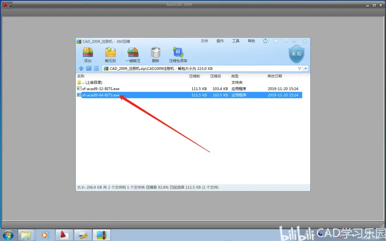Sort by 压缩后 column header
This screenshot has height=241, width=386.
coord(216,76)
